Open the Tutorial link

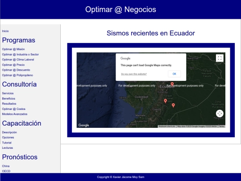pos(7,143)
